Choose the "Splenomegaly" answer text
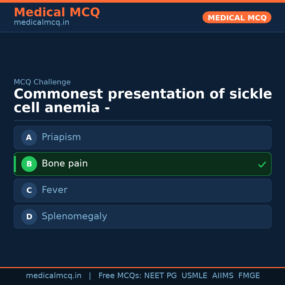 click(74, 216)
